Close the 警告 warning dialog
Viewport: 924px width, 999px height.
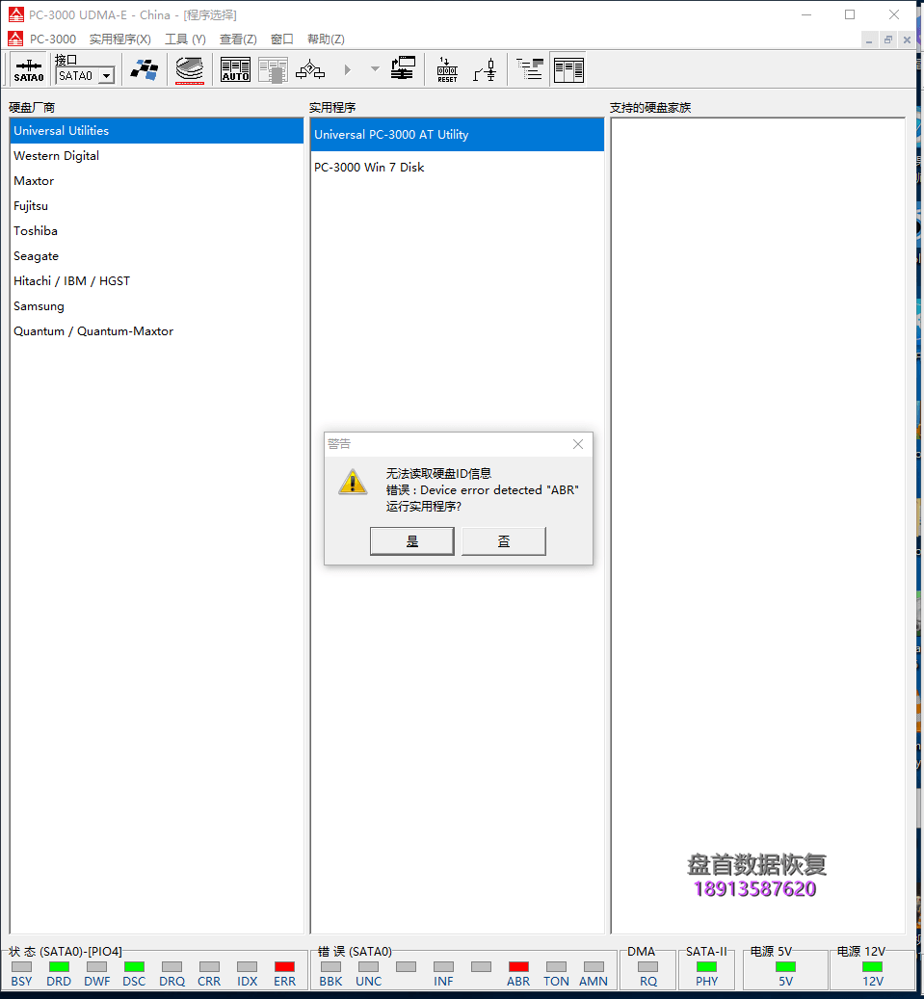578,444
